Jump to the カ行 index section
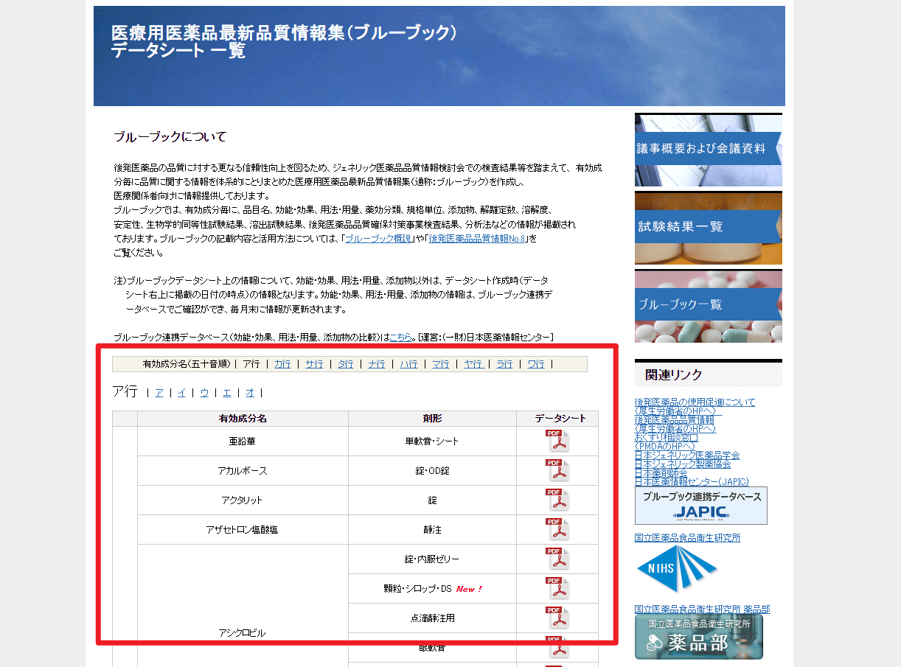 (x=282, y=364)
